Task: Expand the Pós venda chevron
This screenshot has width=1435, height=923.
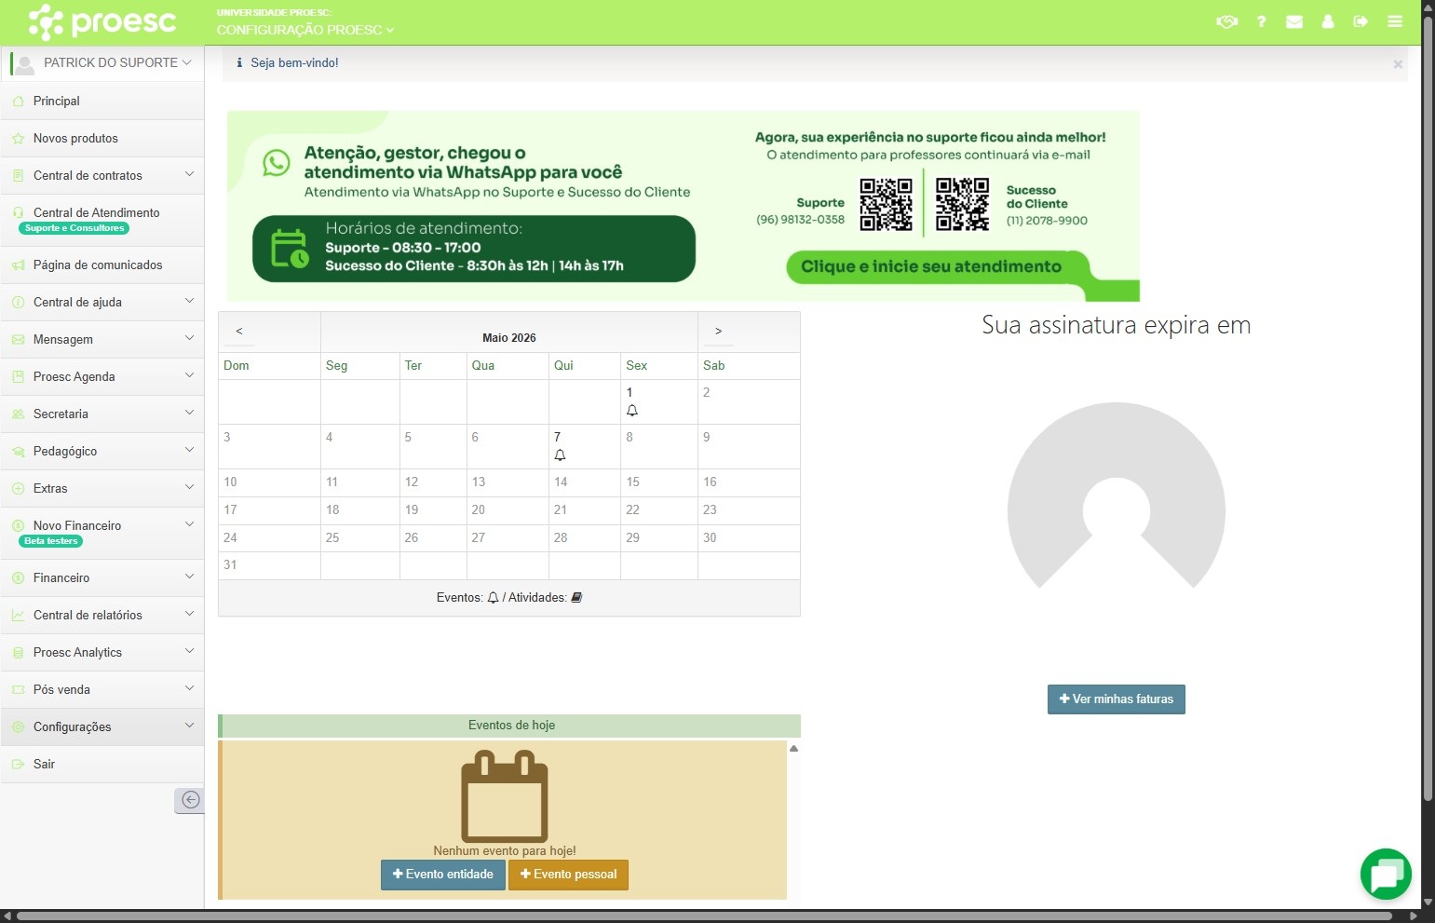Action: [x=189, y=688]
